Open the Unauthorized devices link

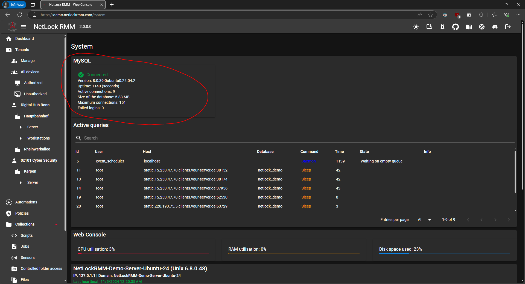[x=35, y=94]
